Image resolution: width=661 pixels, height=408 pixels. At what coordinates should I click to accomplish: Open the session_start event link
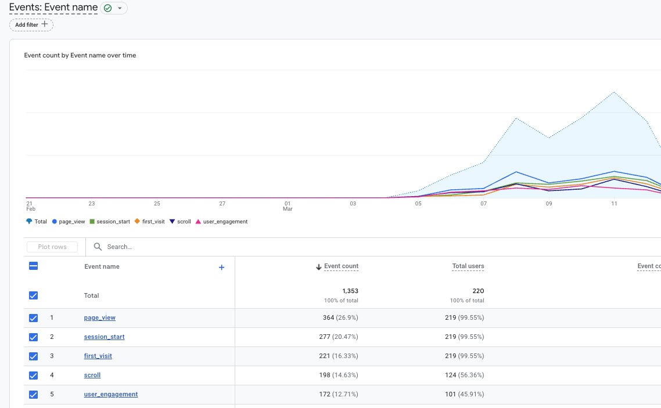click(x=104, y=337)
